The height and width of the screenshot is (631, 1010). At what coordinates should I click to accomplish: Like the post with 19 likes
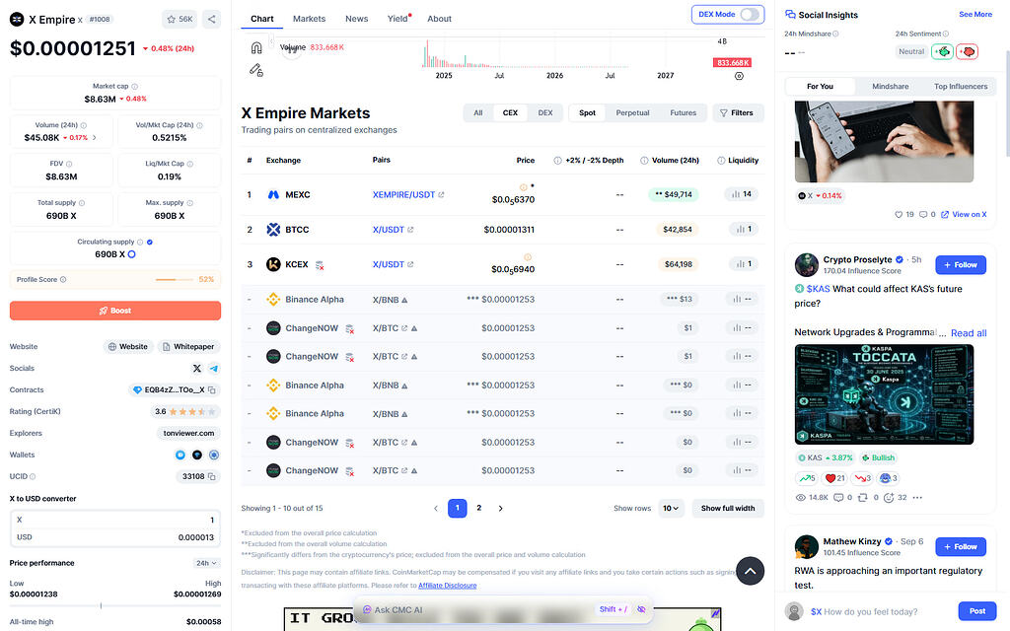click(x=899, y=214)
